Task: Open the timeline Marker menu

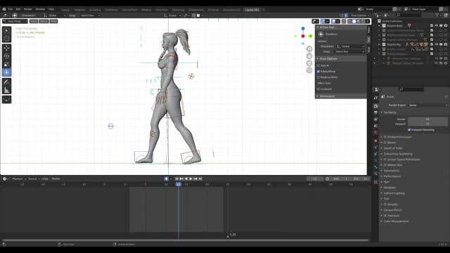Action: (x=56, y=179)
